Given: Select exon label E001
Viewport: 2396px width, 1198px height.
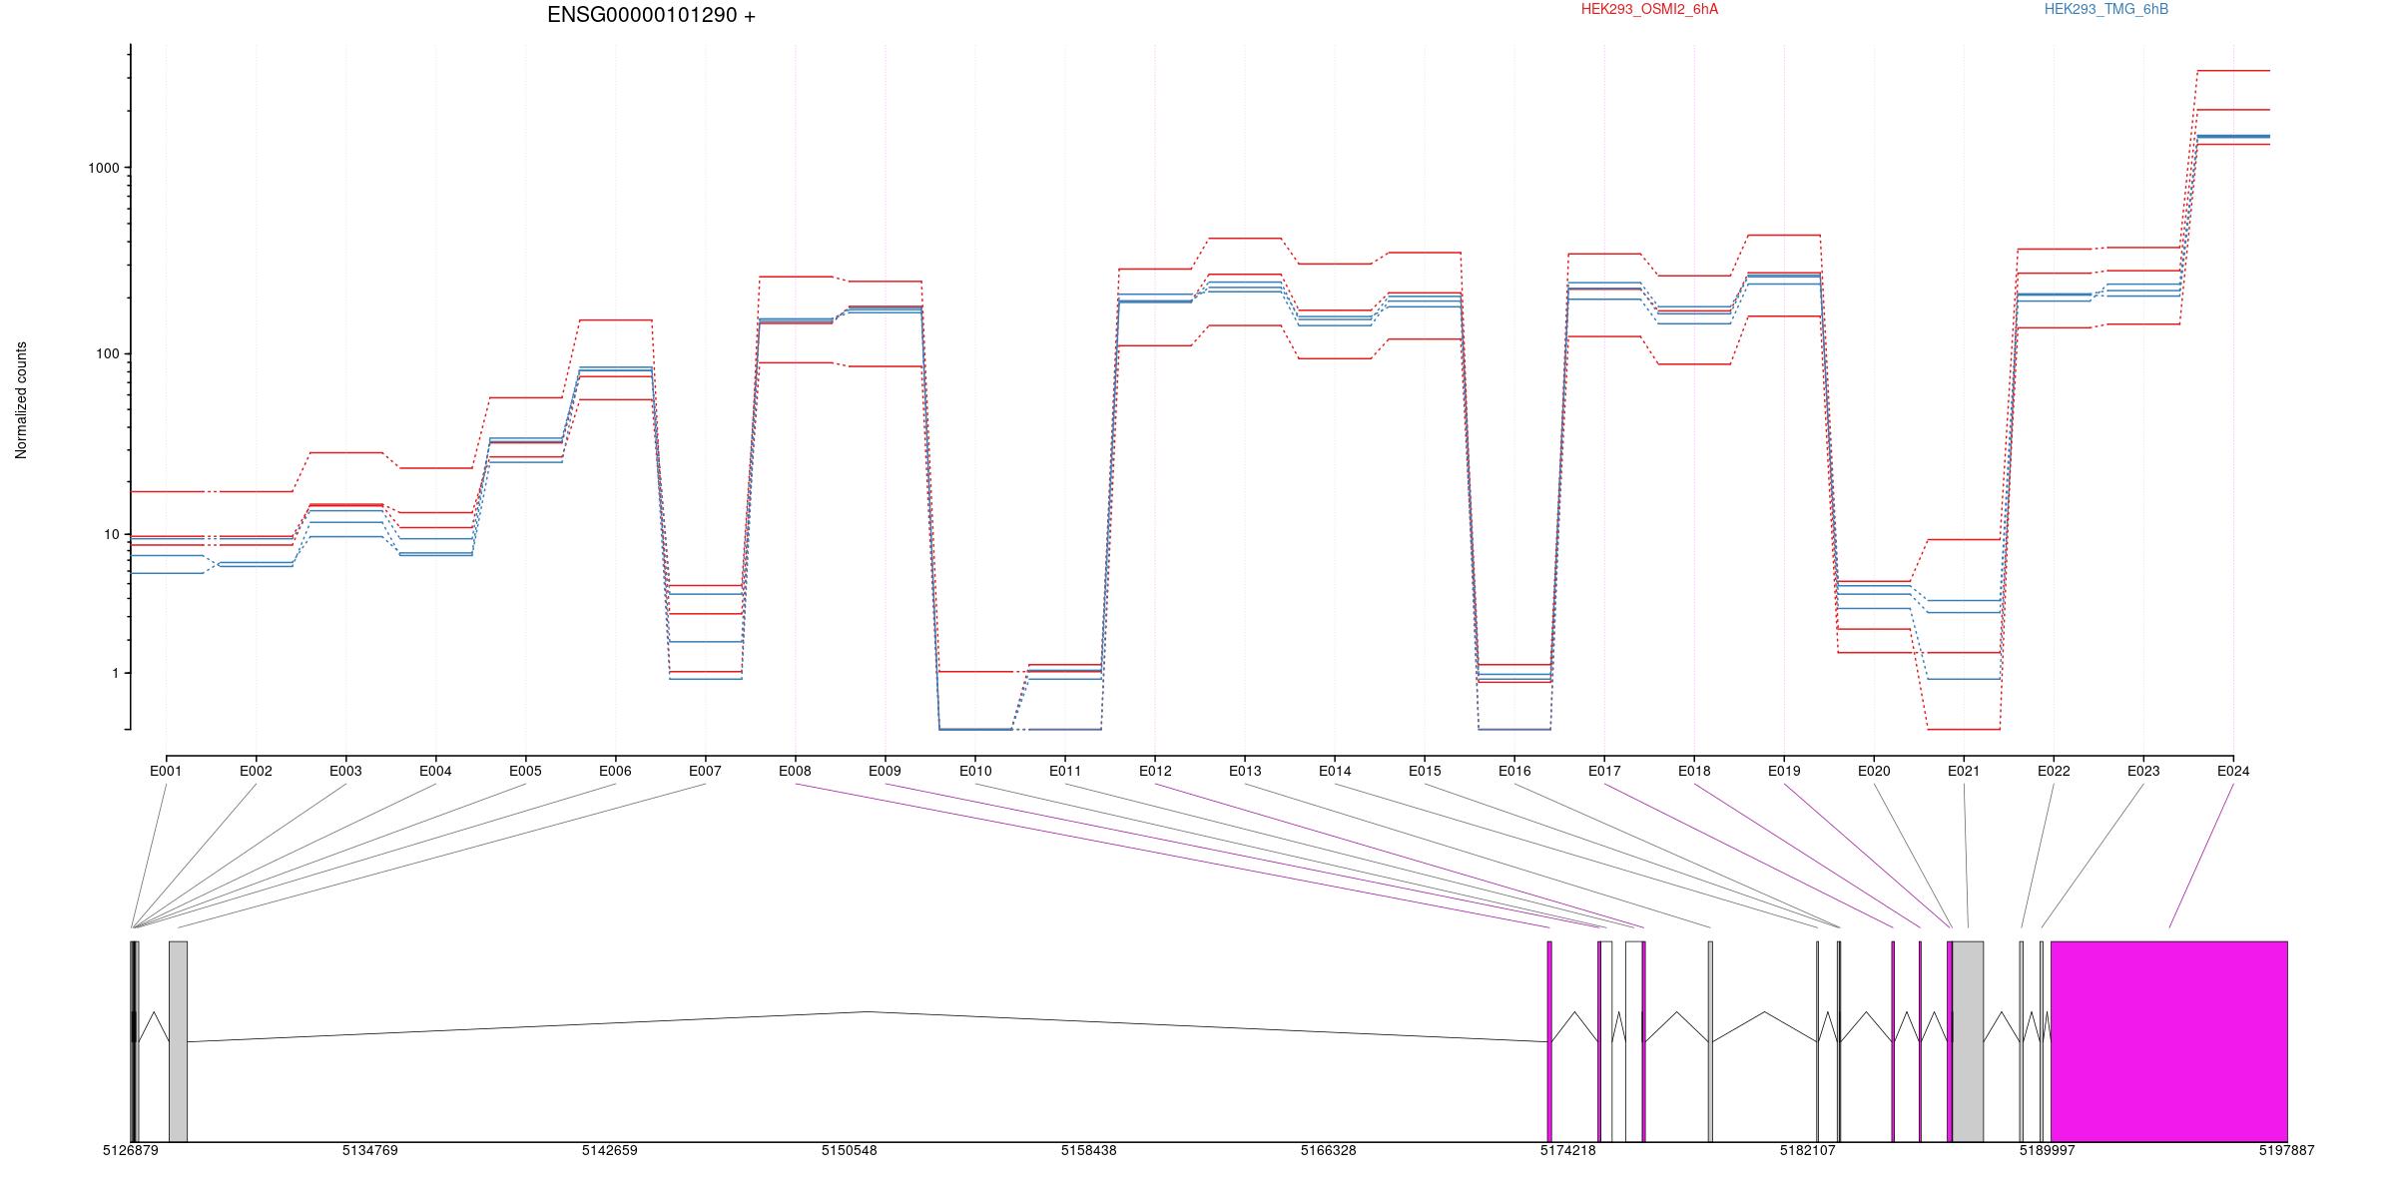Looking at the screenshot, I should coord(166,771).
